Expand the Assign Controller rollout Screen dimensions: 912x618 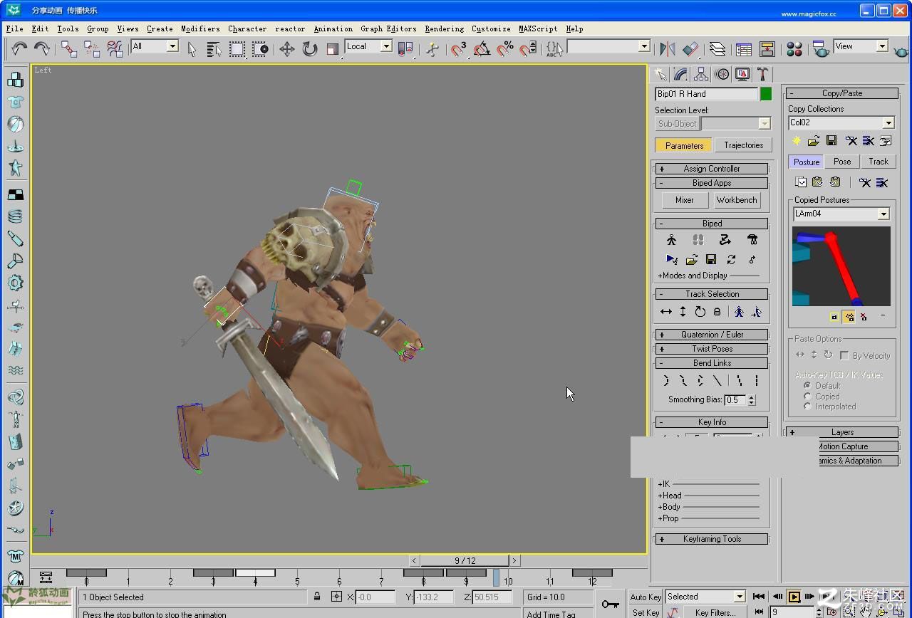pos(711,169)
